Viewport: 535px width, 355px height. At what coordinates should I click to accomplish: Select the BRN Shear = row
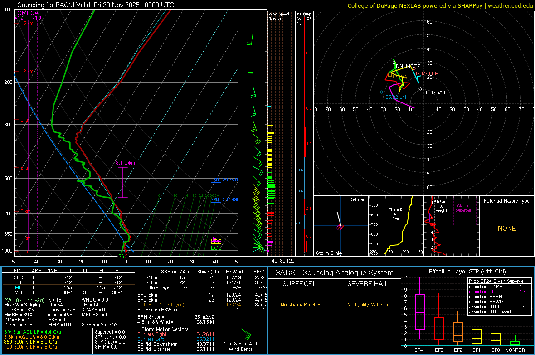[x=176, y=317]
